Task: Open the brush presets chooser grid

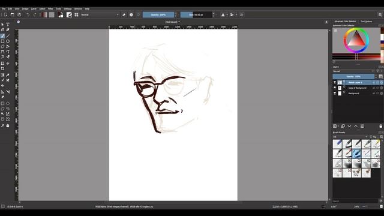Action: [x=76, y=14]
